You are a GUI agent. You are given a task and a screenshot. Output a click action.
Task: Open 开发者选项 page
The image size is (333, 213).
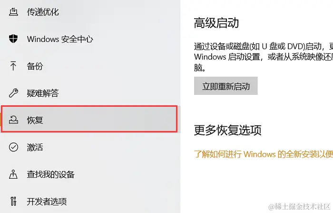47,201
